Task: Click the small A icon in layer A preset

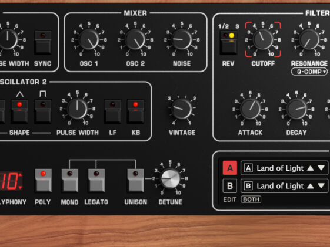Action: 248,168
